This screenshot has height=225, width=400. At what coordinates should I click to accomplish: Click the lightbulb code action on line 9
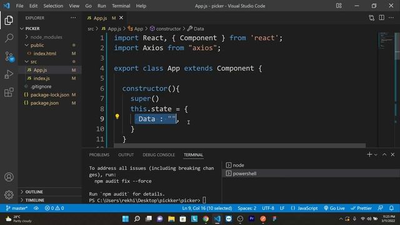tap(117, 117)
